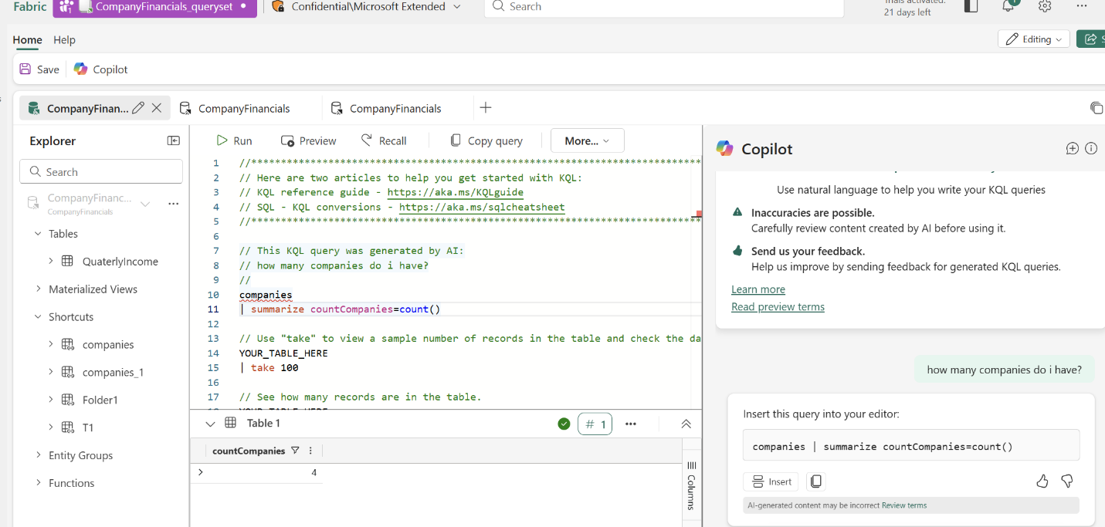Collapse the Shortcuts section
This screenshot has height=527, width=1105.
[38, 316]
